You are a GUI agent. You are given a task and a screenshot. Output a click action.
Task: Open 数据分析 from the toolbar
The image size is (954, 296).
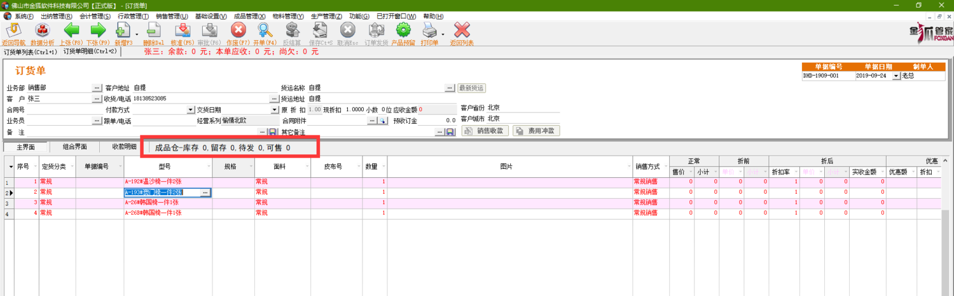click(42, 30)
